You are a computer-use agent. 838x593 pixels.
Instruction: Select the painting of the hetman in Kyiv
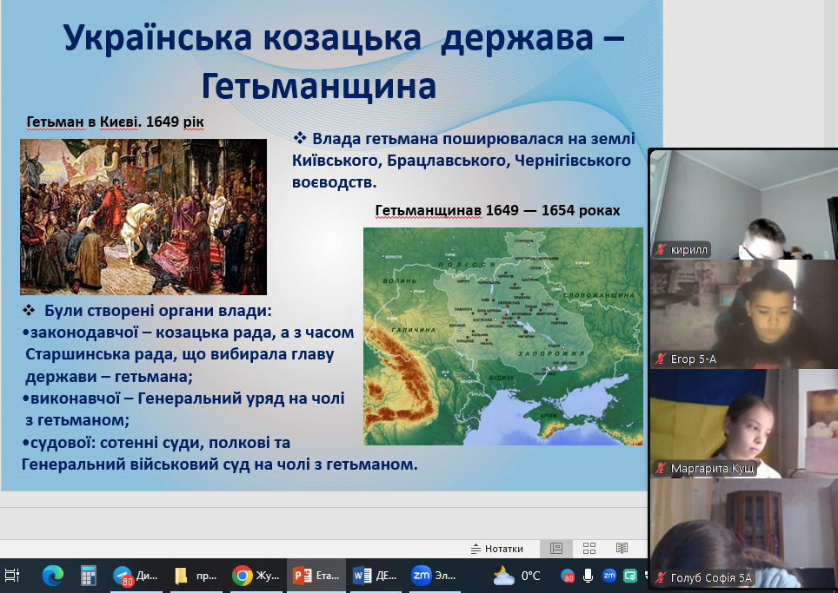click(143, 217)
